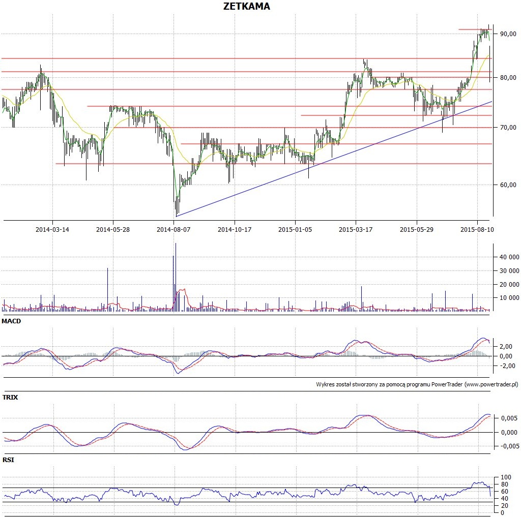Image resolution: width=521 pixels, height=517 pixels.
Task: Click the 2014-10-17 date label
Action: pos(234,229)
